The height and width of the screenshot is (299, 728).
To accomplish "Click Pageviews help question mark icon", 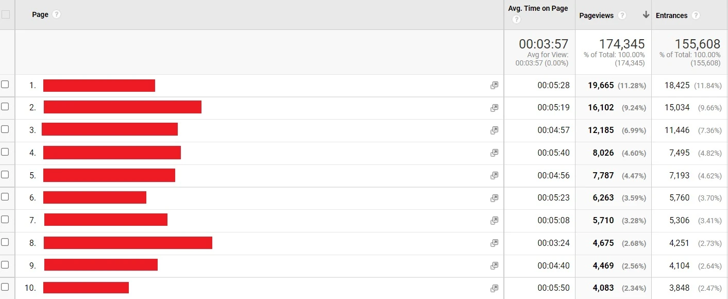I will pyautogui.click(x=622, y=15).
